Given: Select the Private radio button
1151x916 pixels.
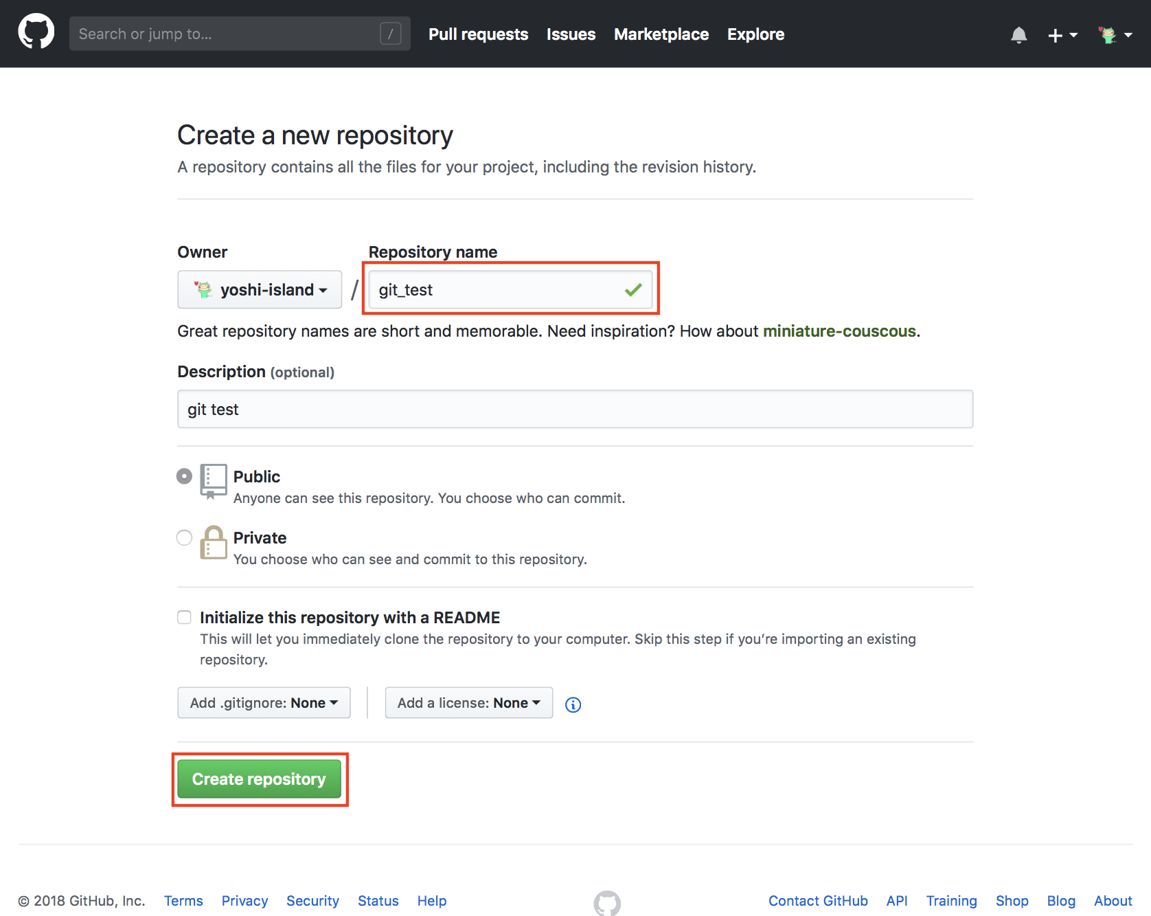Looking at the screenshot, I should [x=184, y=537].
